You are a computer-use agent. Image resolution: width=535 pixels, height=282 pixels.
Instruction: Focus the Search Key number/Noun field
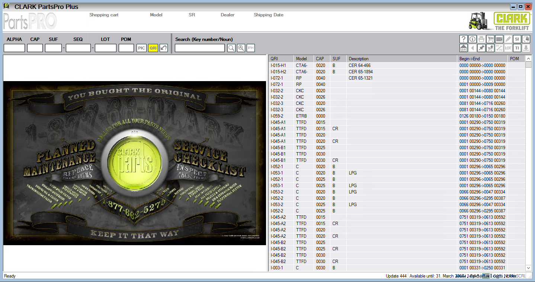coord(200,48)
